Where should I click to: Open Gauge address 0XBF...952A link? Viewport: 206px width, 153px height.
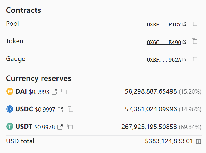tap(164, 60)
